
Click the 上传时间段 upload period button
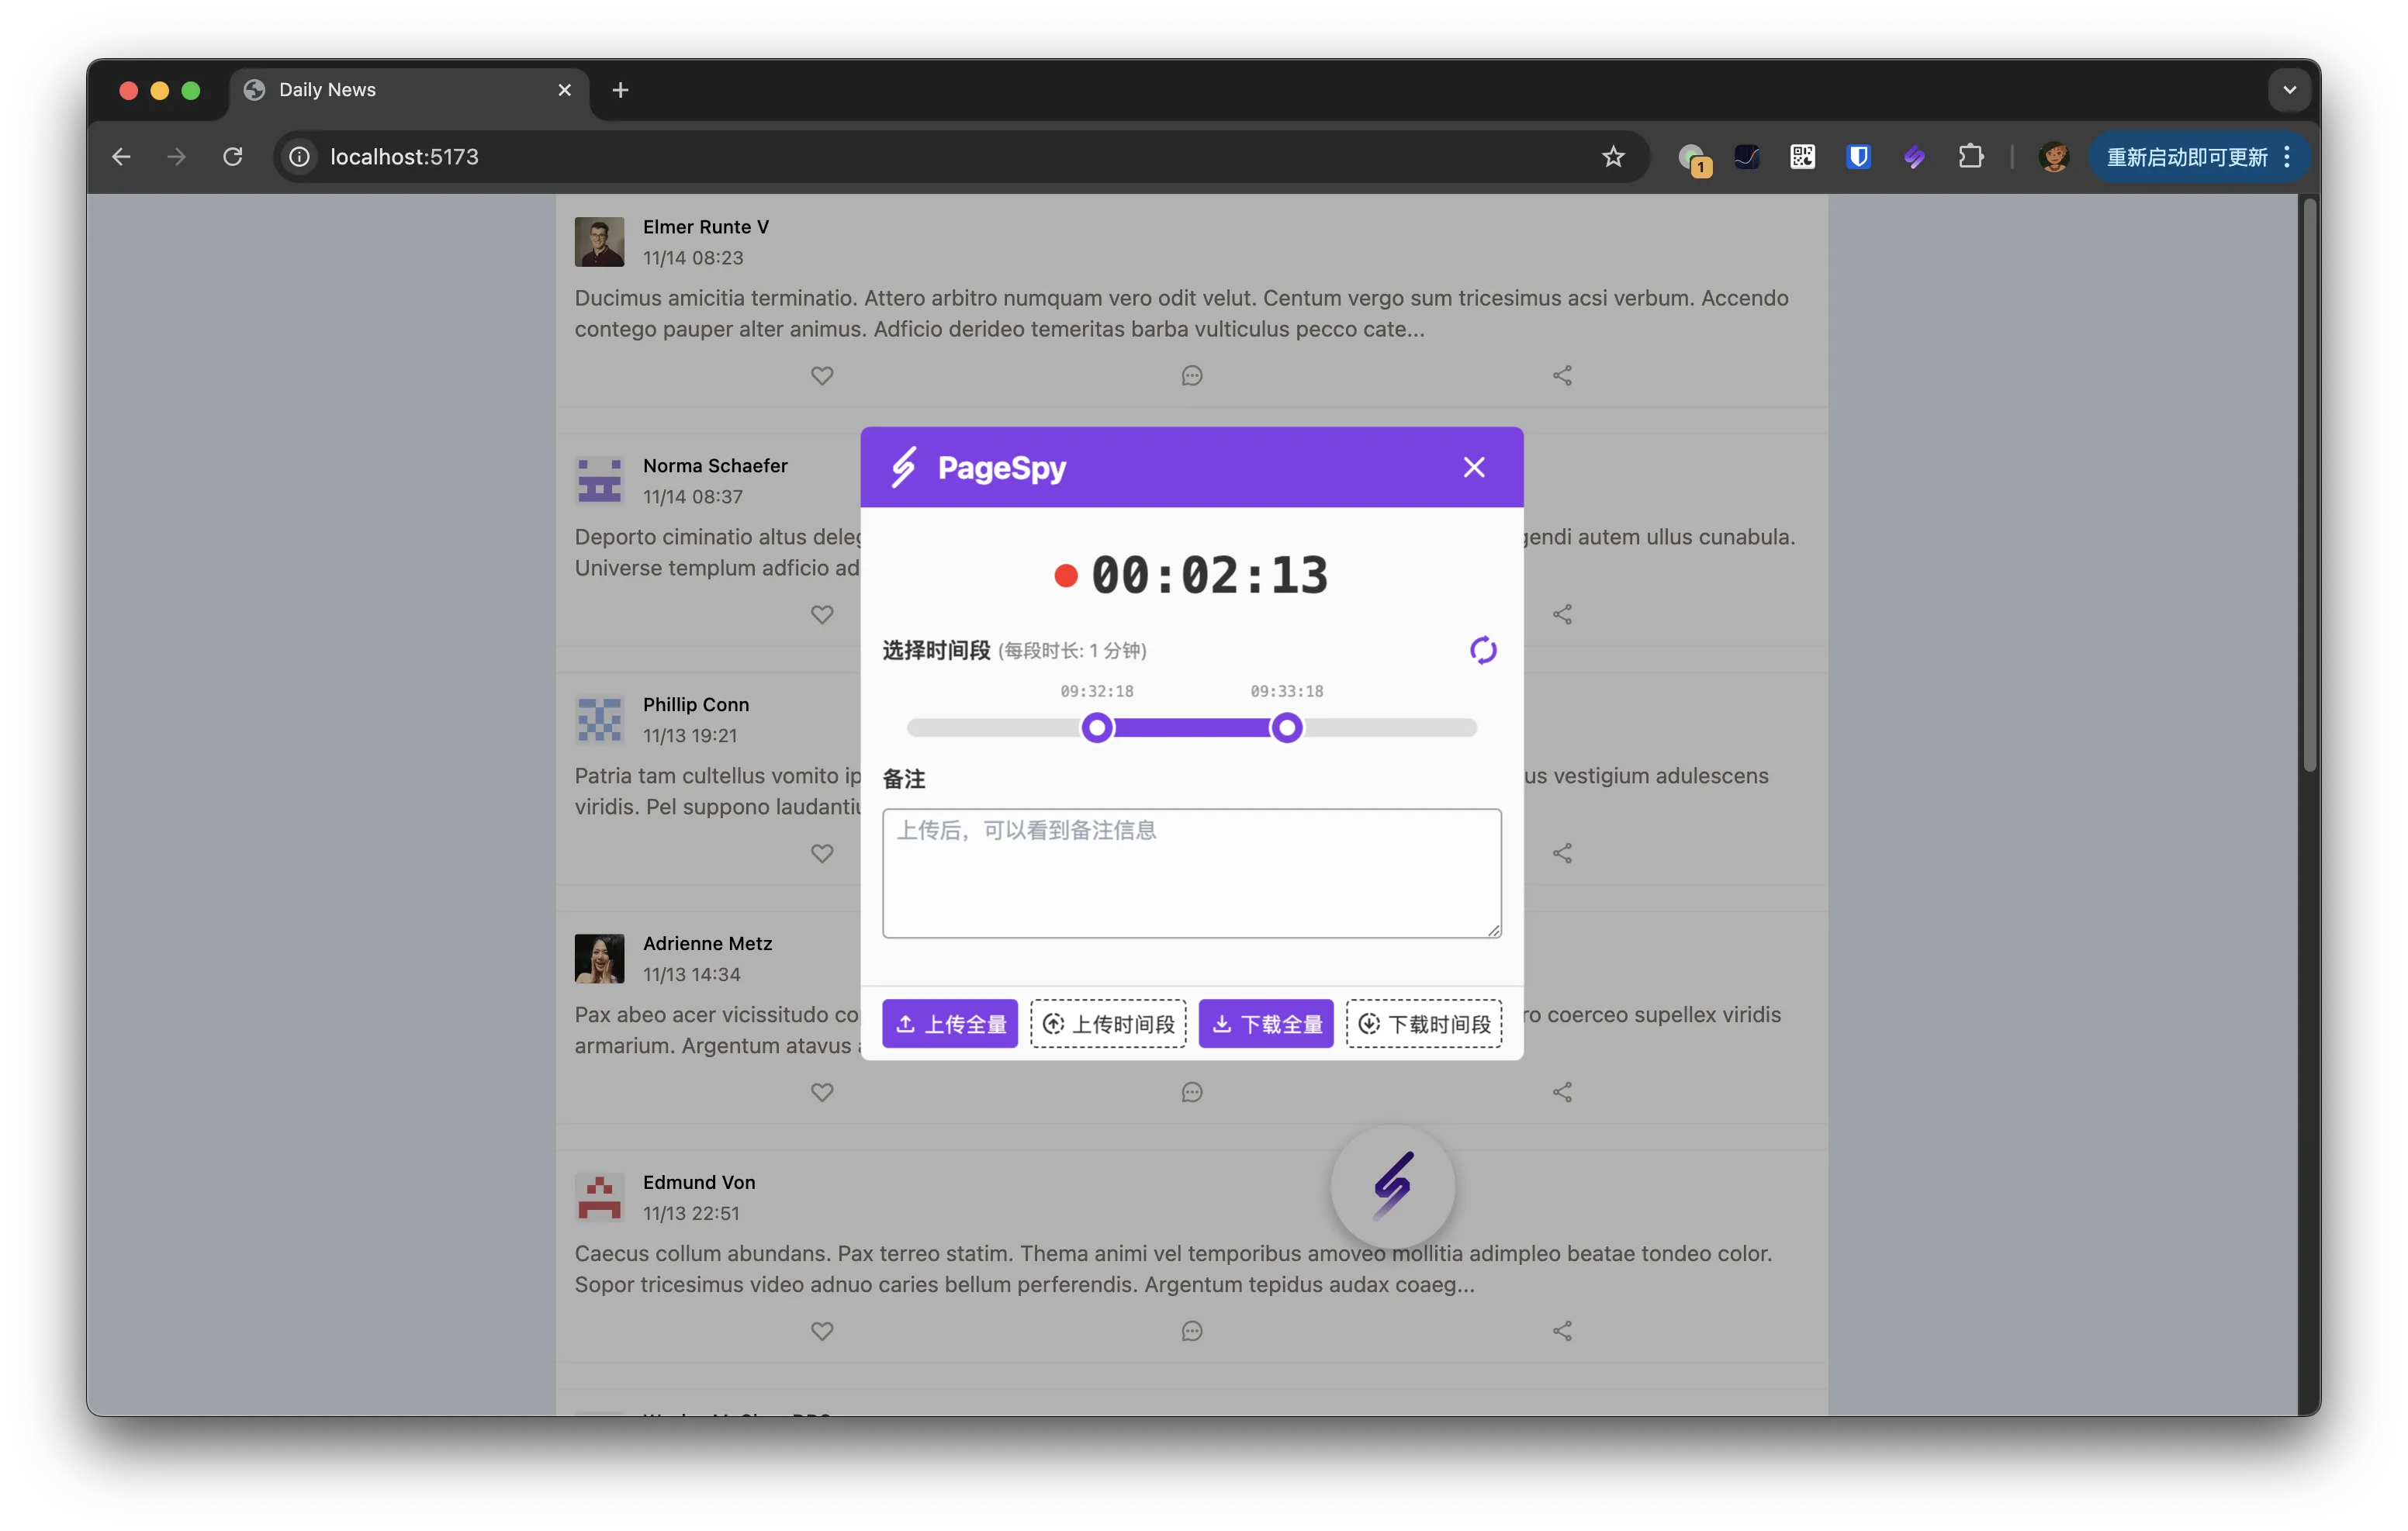click(x=1108, y=1023)
